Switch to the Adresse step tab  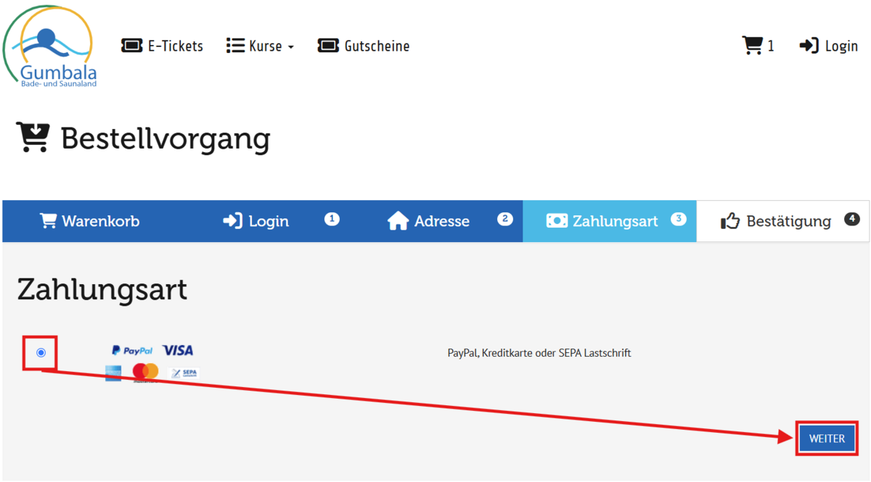[x=428, y=221]
